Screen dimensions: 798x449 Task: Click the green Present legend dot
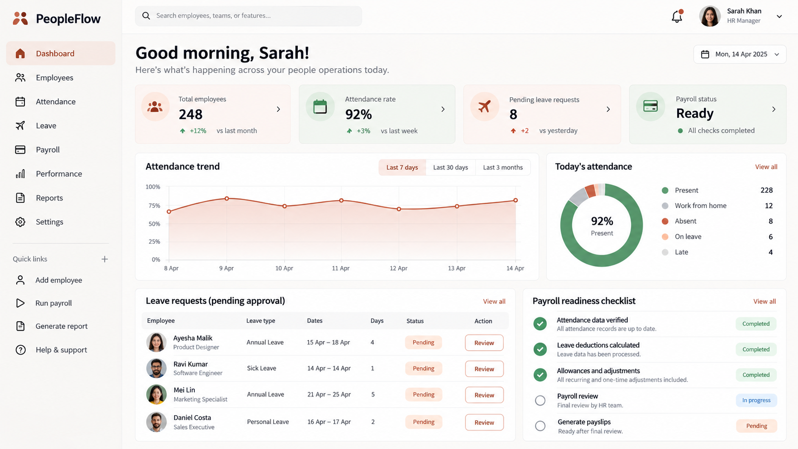[x=665, y=190]
